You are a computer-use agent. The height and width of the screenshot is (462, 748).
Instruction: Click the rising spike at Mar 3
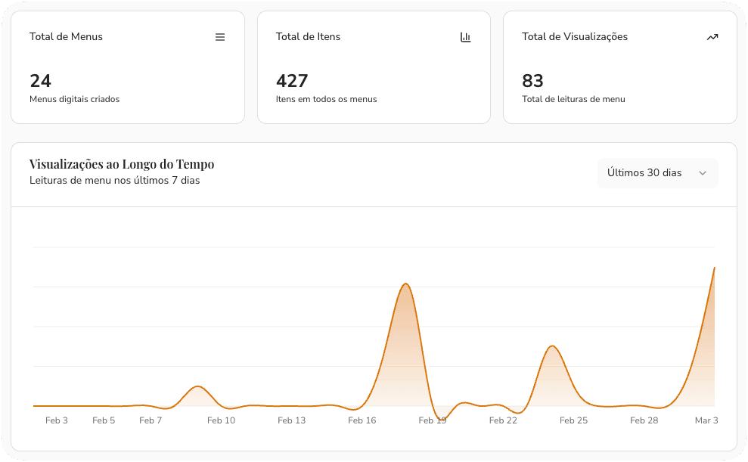click(714, 270)
